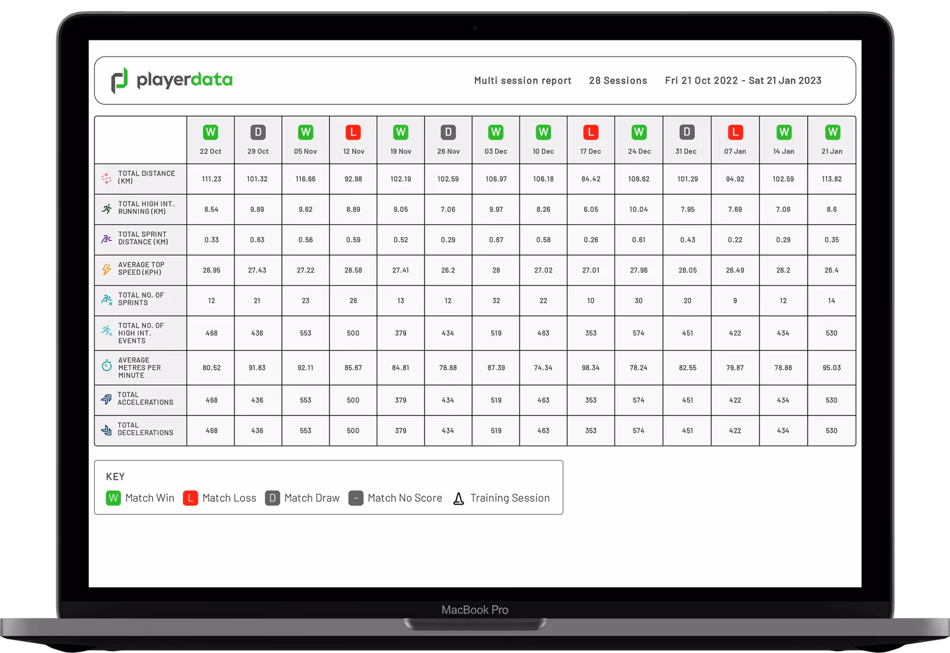Click sprint distance value 0.67
The image size is (950, 653).
[496, 240]
